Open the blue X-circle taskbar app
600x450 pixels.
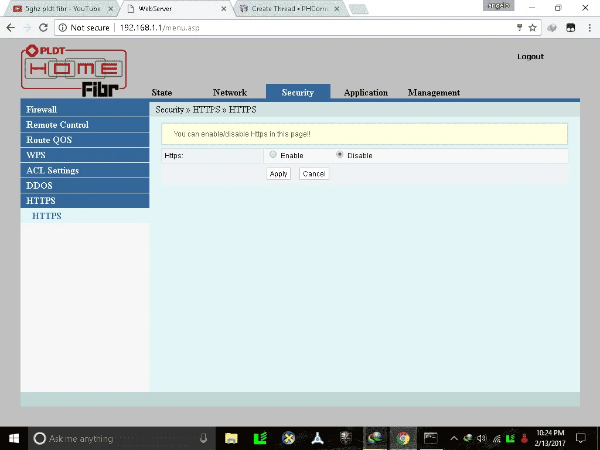(x=288, y=438)
